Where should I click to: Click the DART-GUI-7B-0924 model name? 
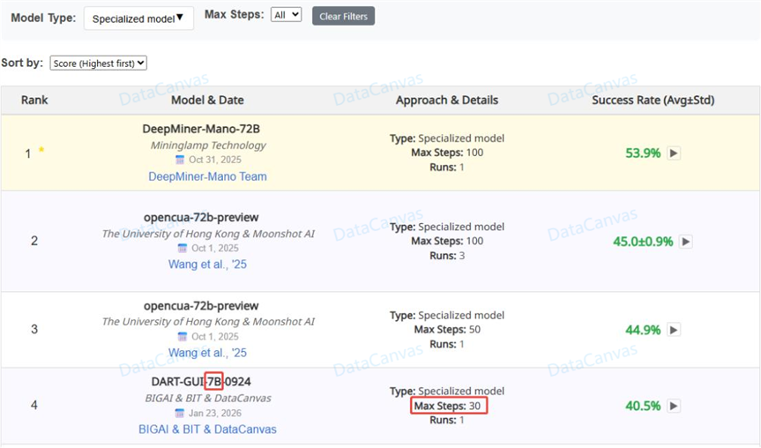[x=201, y=382]
